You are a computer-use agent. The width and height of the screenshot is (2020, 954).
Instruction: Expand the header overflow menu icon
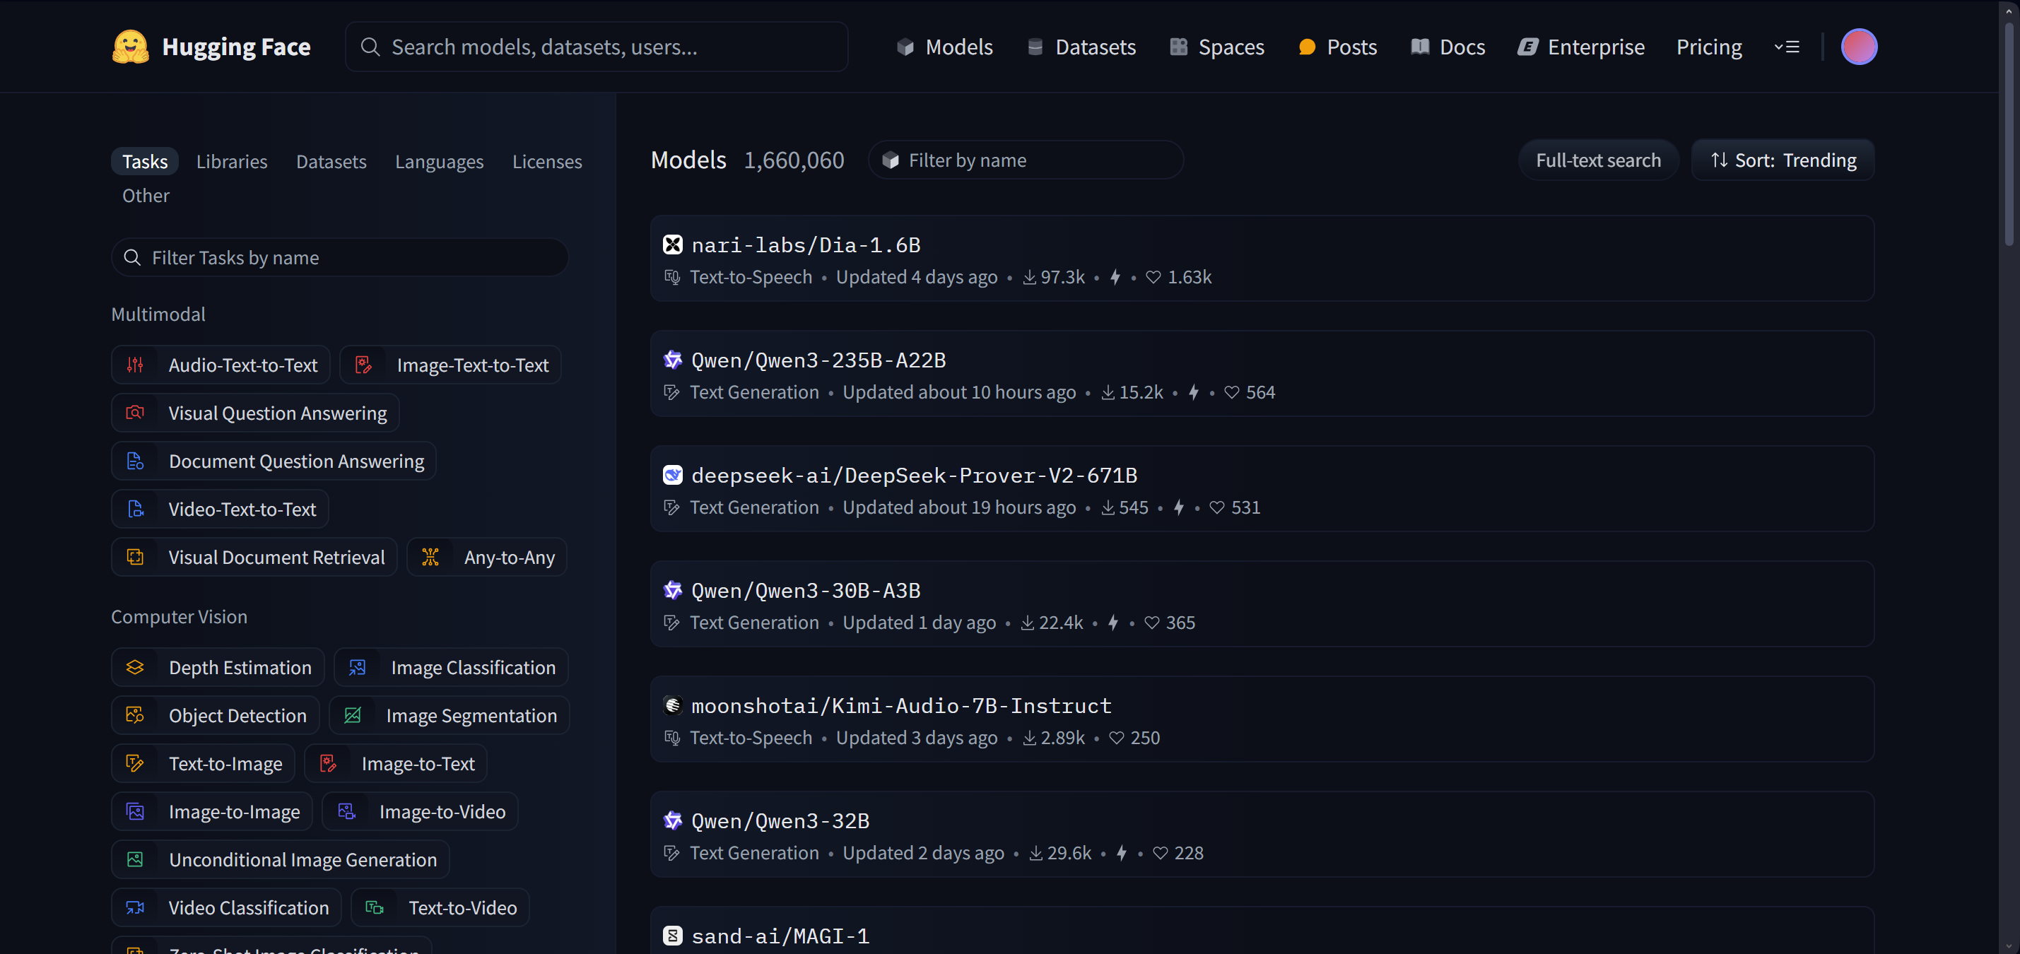point(1786,47)
